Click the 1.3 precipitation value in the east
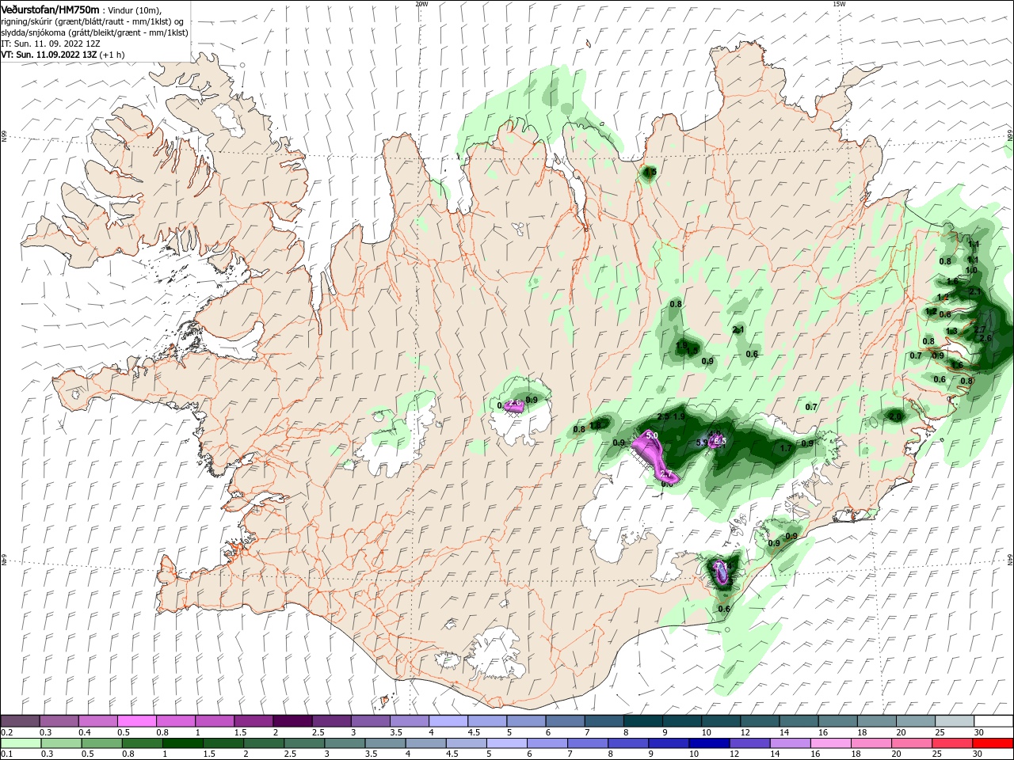The width and height of the screenshot is (1014, 760). (x=951, y=331)
